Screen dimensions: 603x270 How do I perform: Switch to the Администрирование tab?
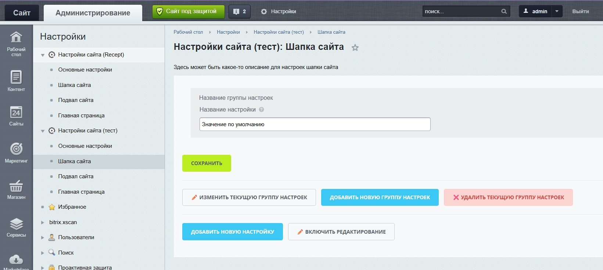click(x=93, y=13)
